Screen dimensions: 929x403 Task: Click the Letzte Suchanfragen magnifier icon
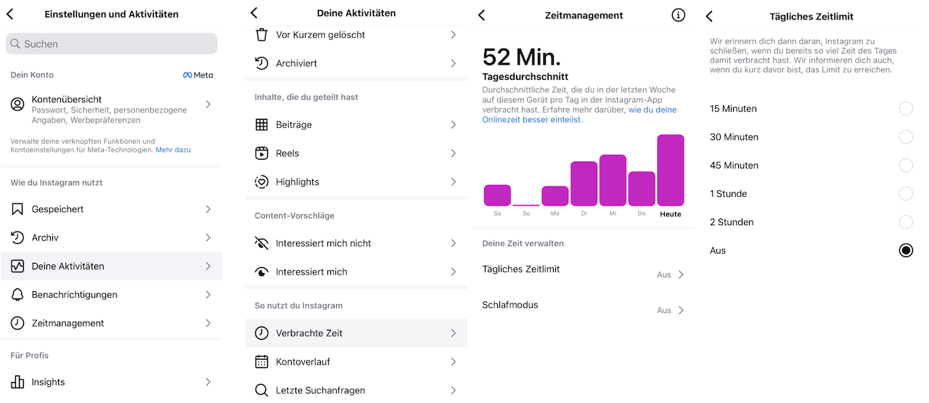coord(262,391)
